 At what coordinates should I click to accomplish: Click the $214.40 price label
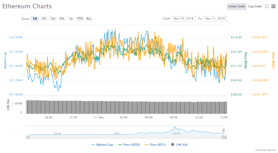coord(236,37)
